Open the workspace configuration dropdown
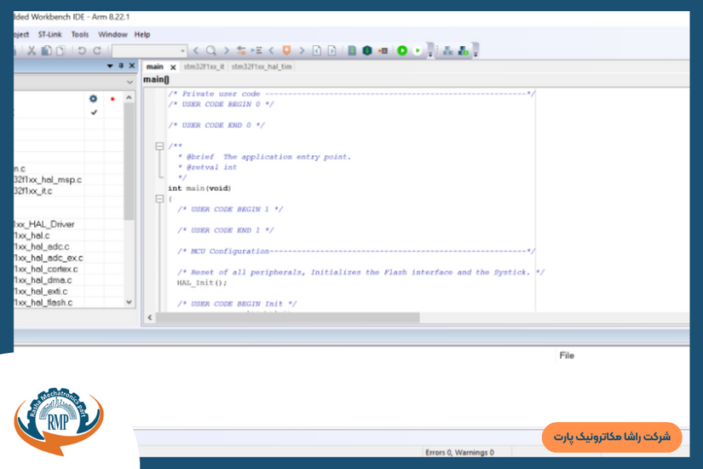The height and width of the screenshot is (469, 703). click(130, 83)
